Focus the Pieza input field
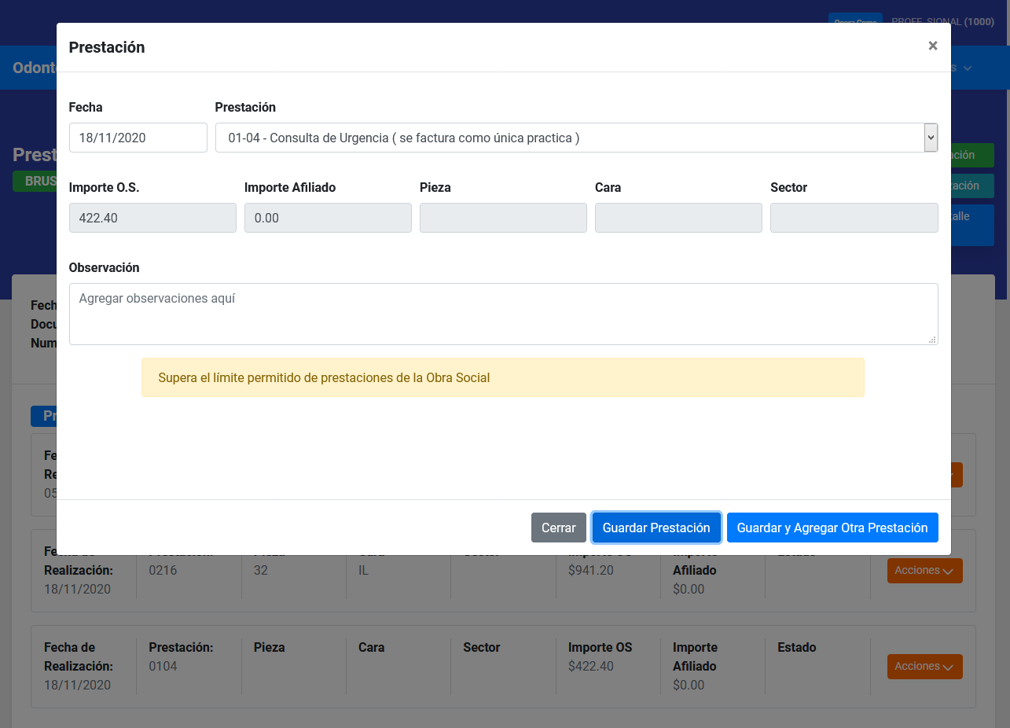 tap(503, 218)
